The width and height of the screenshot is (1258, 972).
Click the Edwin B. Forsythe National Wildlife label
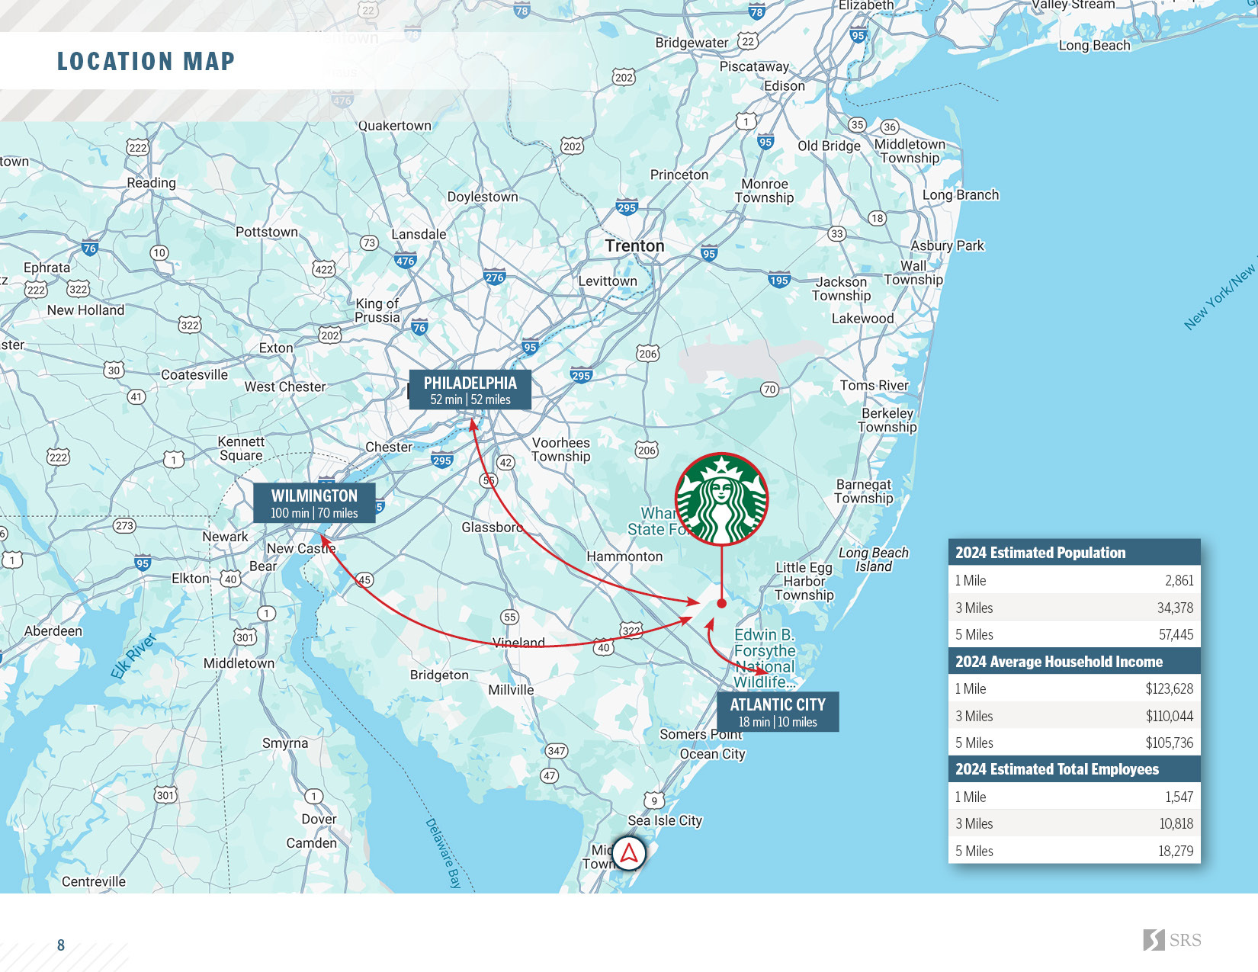click(x=765, y=658)
